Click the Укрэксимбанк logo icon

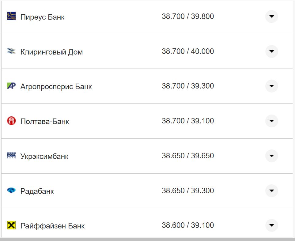11,156
